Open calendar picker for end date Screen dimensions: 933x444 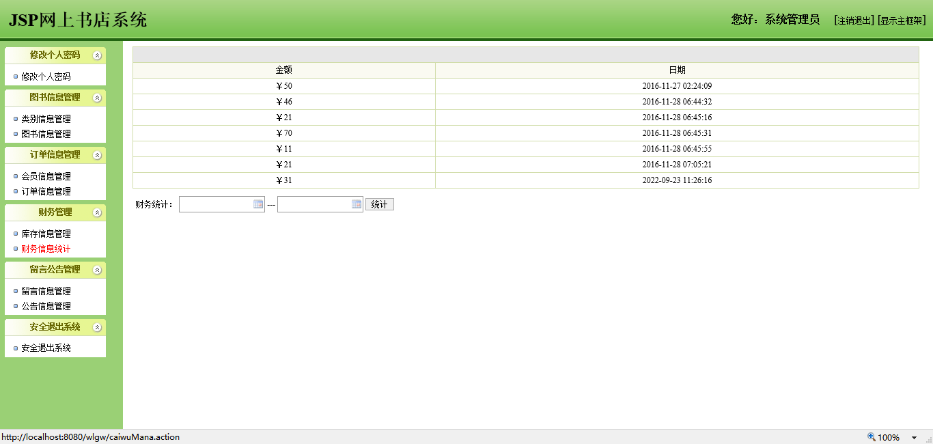[357, 204]
